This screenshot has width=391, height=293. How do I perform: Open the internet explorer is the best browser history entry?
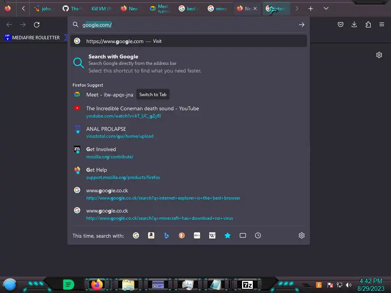pos(189,194)
